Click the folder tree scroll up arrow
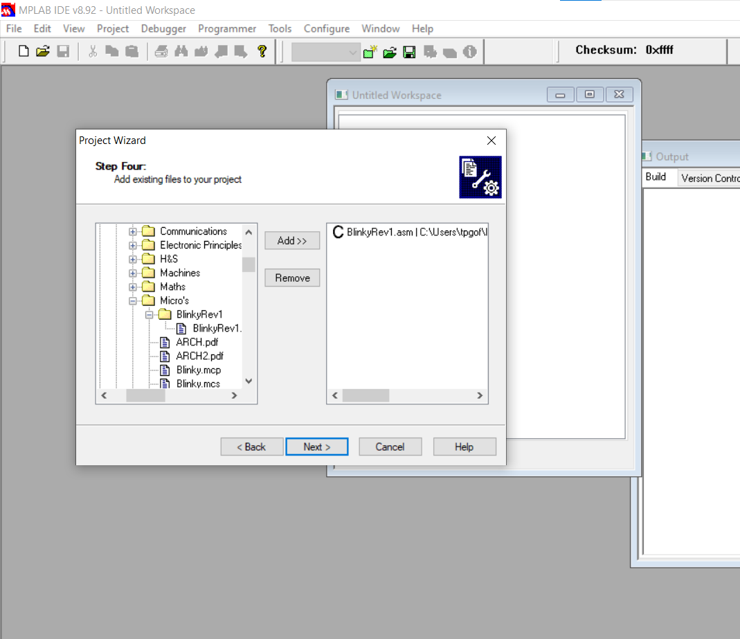The height and width of the screenshot is (639, 740). click(x=249, y=232)
